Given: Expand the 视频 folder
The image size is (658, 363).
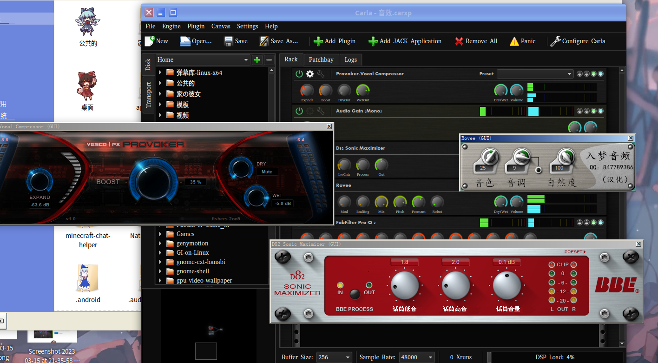Looking at the screenshot, I should [x=160, y=115].
